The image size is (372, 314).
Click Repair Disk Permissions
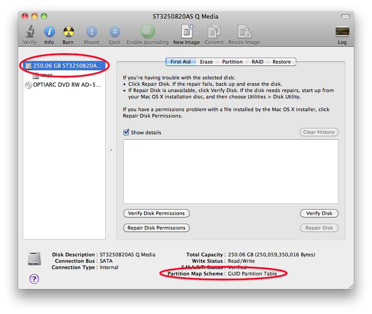[x=157, y=228]
